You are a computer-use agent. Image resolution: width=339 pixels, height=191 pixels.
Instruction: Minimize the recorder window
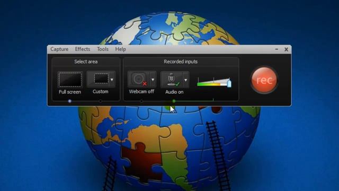(x=276, y=49)
